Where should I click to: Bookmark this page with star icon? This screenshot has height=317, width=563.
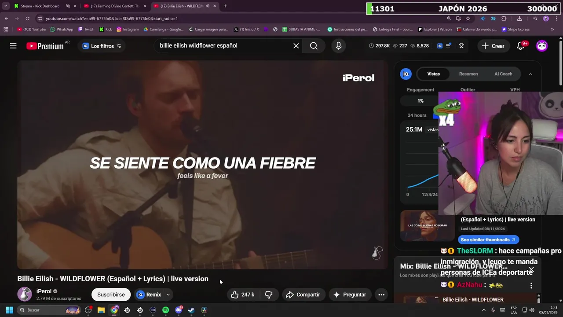468,18
